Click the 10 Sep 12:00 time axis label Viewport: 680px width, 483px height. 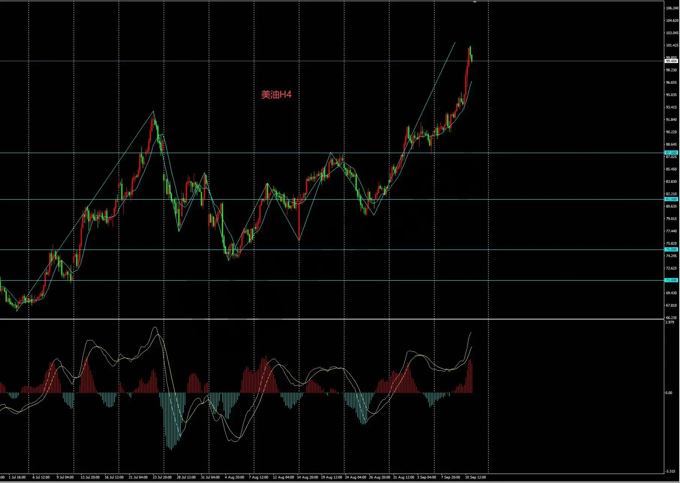click(x=475, y=477)
